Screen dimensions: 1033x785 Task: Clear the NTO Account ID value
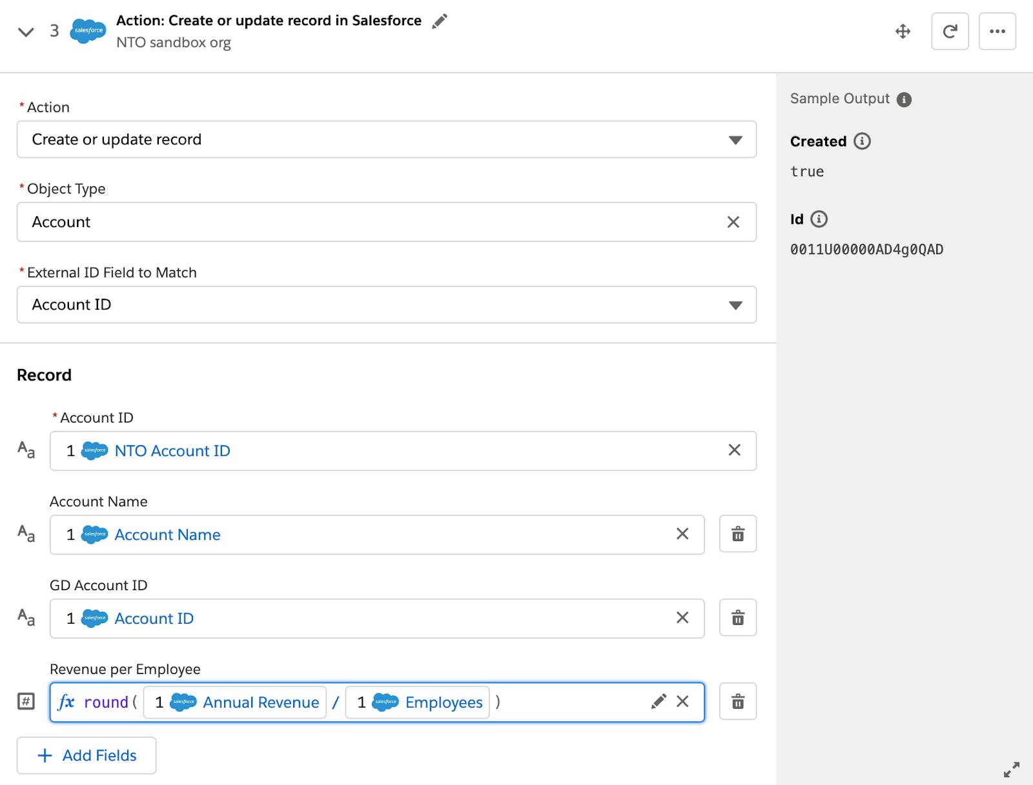[735, 450]
